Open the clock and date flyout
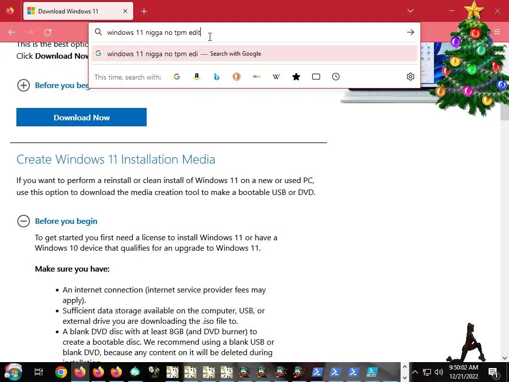509x382 pixels. click(464, 372)
